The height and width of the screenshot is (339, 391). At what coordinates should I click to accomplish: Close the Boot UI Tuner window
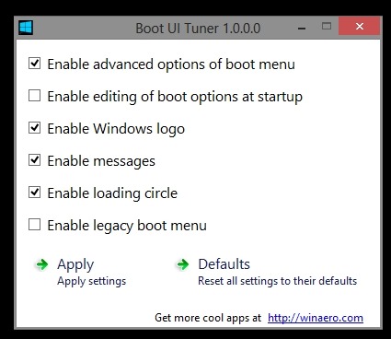pyautogui.click(x=360, y=27)
